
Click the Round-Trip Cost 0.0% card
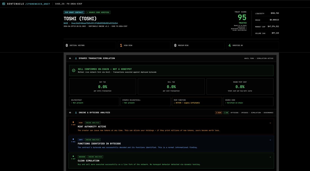[240, 87]
